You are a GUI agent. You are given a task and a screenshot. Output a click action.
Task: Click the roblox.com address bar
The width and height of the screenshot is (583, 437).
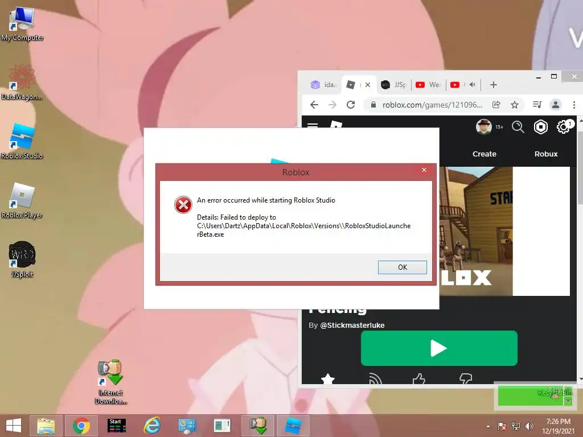coord(432,105)
